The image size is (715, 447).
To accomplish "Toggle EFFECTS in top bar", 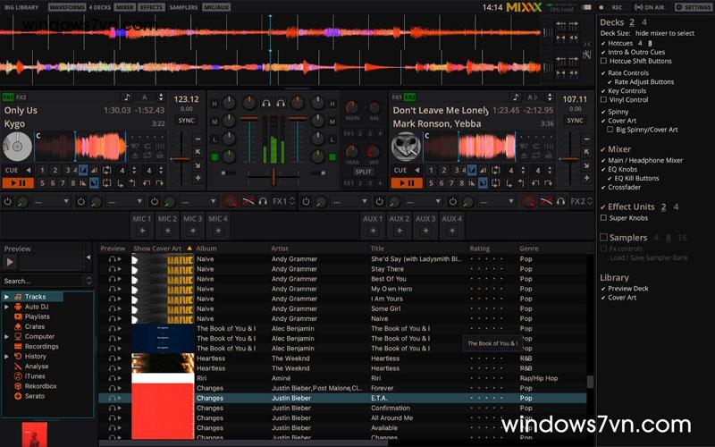I will click(151, 7).
